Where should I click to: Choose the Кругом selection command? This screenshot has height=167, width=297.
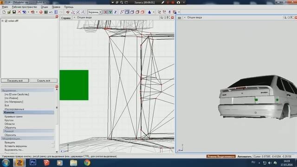click(9, 120)
